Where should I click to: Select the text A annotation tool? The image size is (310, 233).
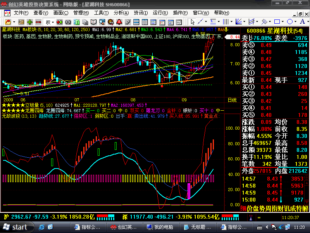pos(302,21)
